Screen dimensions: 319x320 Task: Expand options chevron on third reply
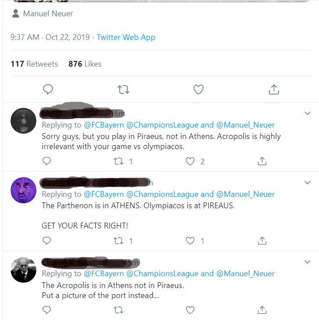click(307, 262)
